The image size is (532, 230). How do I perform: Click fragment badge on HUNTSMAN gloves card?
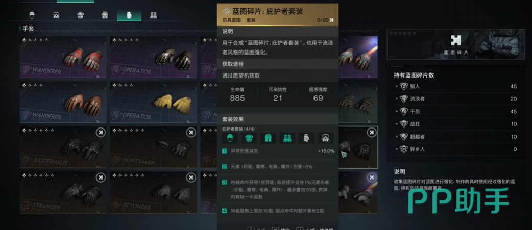pos(190,133)
